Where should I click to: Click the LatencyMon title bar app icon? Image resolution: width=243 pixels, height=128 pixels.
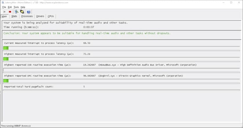3,2
